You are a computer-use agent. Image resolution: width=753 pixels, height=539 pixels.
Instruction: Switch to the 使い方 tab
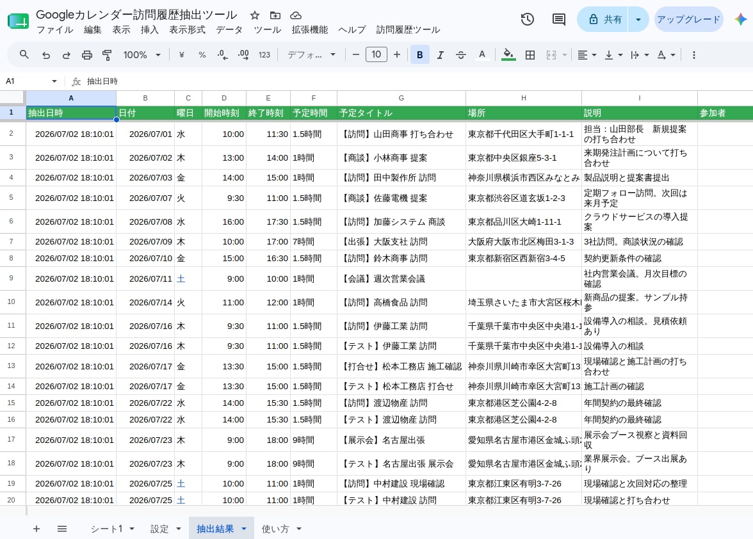coord(275,529)
